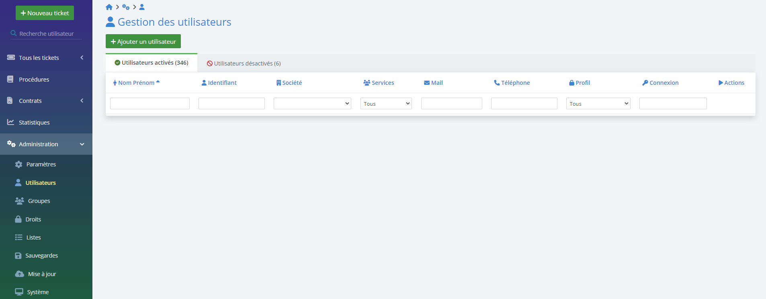766x299 pixels.
Task: Click the monitor icon beside Système
Action: point(19,292)
